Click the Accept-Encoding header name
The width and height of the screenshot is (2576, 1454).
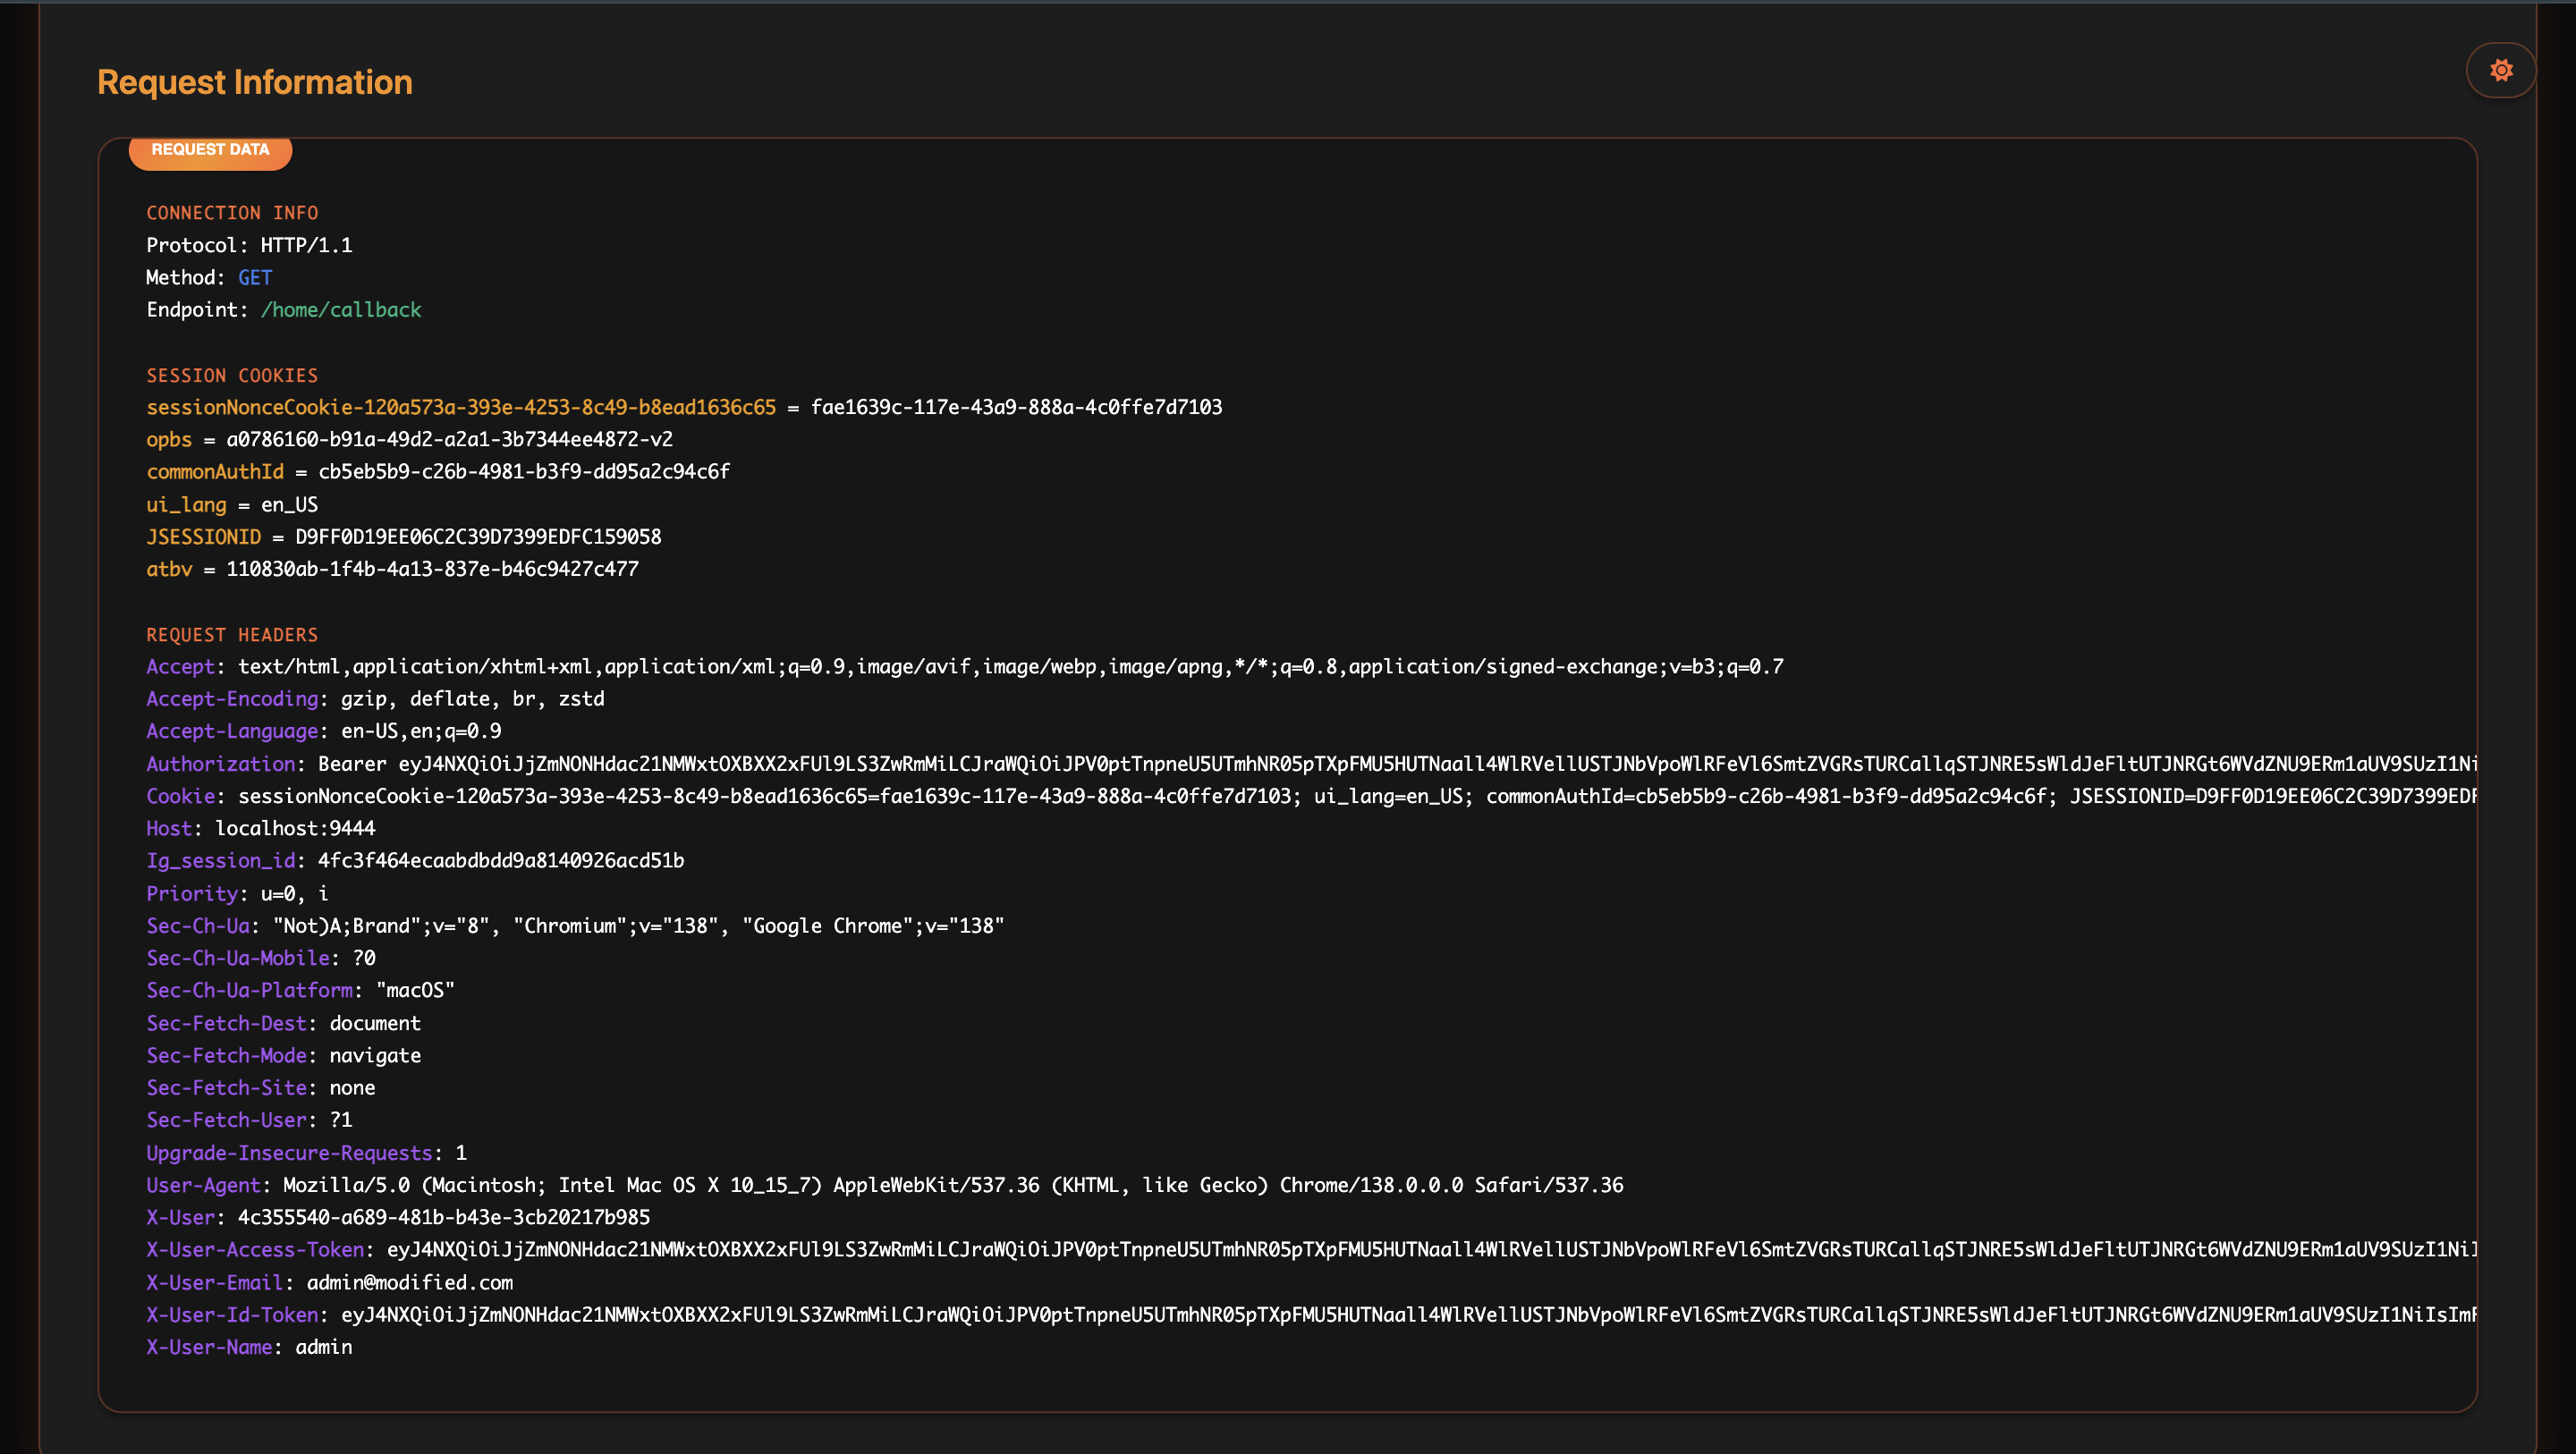[232, 699]
